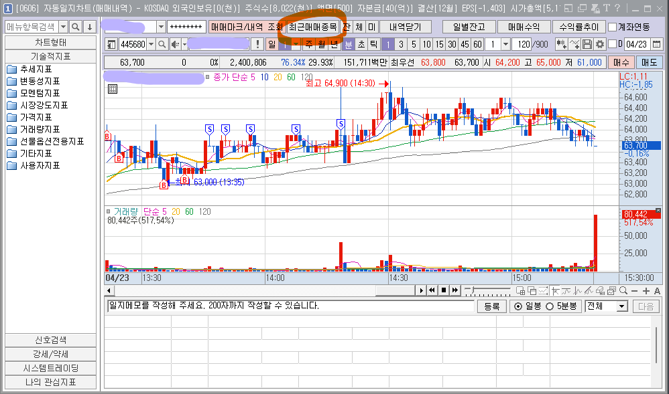Click the overlapping windows icon in bottom toolbar

tap(532, 290)
